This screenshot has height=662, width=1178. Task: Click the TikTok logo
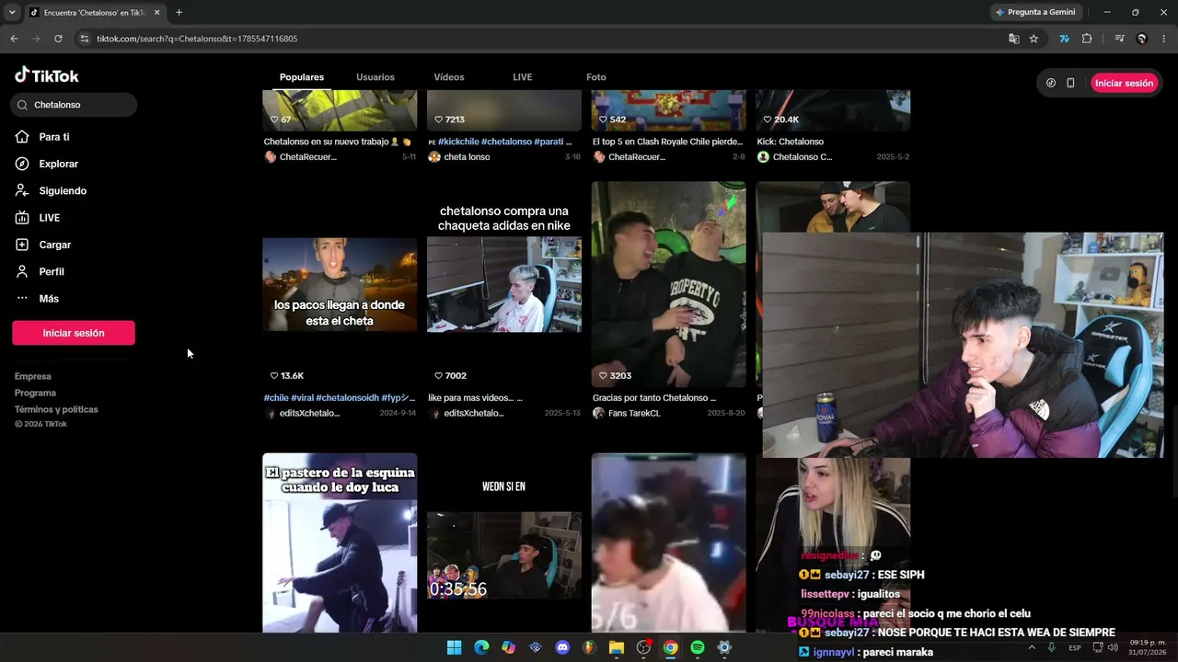(x=47, y=75)
